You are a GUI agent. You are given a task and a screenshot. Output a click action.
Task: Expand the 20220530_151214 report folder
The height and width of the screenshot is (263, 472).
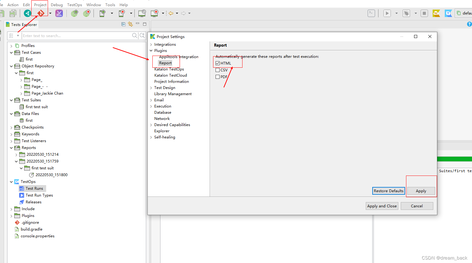(x=16, y=155)
